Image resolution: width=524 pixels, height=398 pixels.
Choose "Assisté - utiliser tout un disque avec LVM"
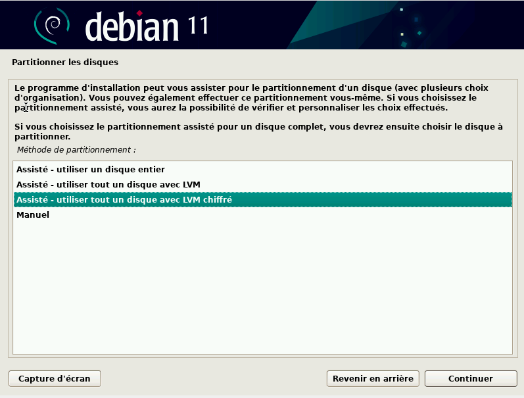point(108,184)
